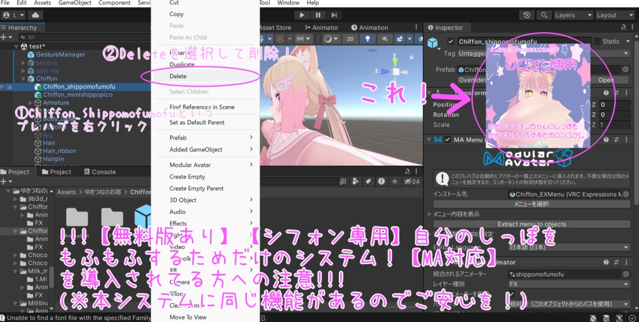The image size is (639, 322).
Task: Toggle scene lighting lightbulb button
Action: pyautogui.click(x=368, y=39)
